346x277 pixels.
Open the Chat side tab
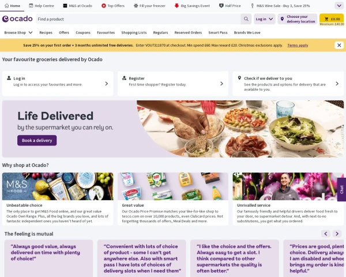click(x=341, y=189)
